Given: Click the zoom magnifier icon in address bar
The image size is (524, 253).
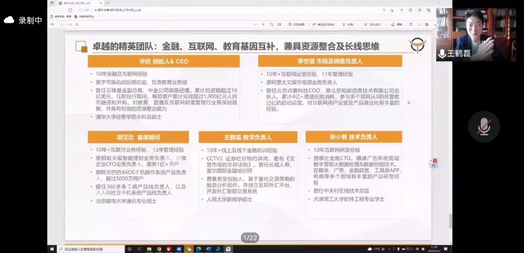Looking at the screenshot, I should click(x=384, y=10).
